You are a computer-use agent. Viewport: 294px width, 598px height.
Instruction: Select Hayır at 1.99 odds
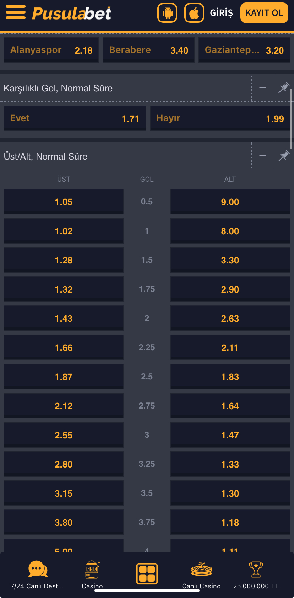click(220, 118)
